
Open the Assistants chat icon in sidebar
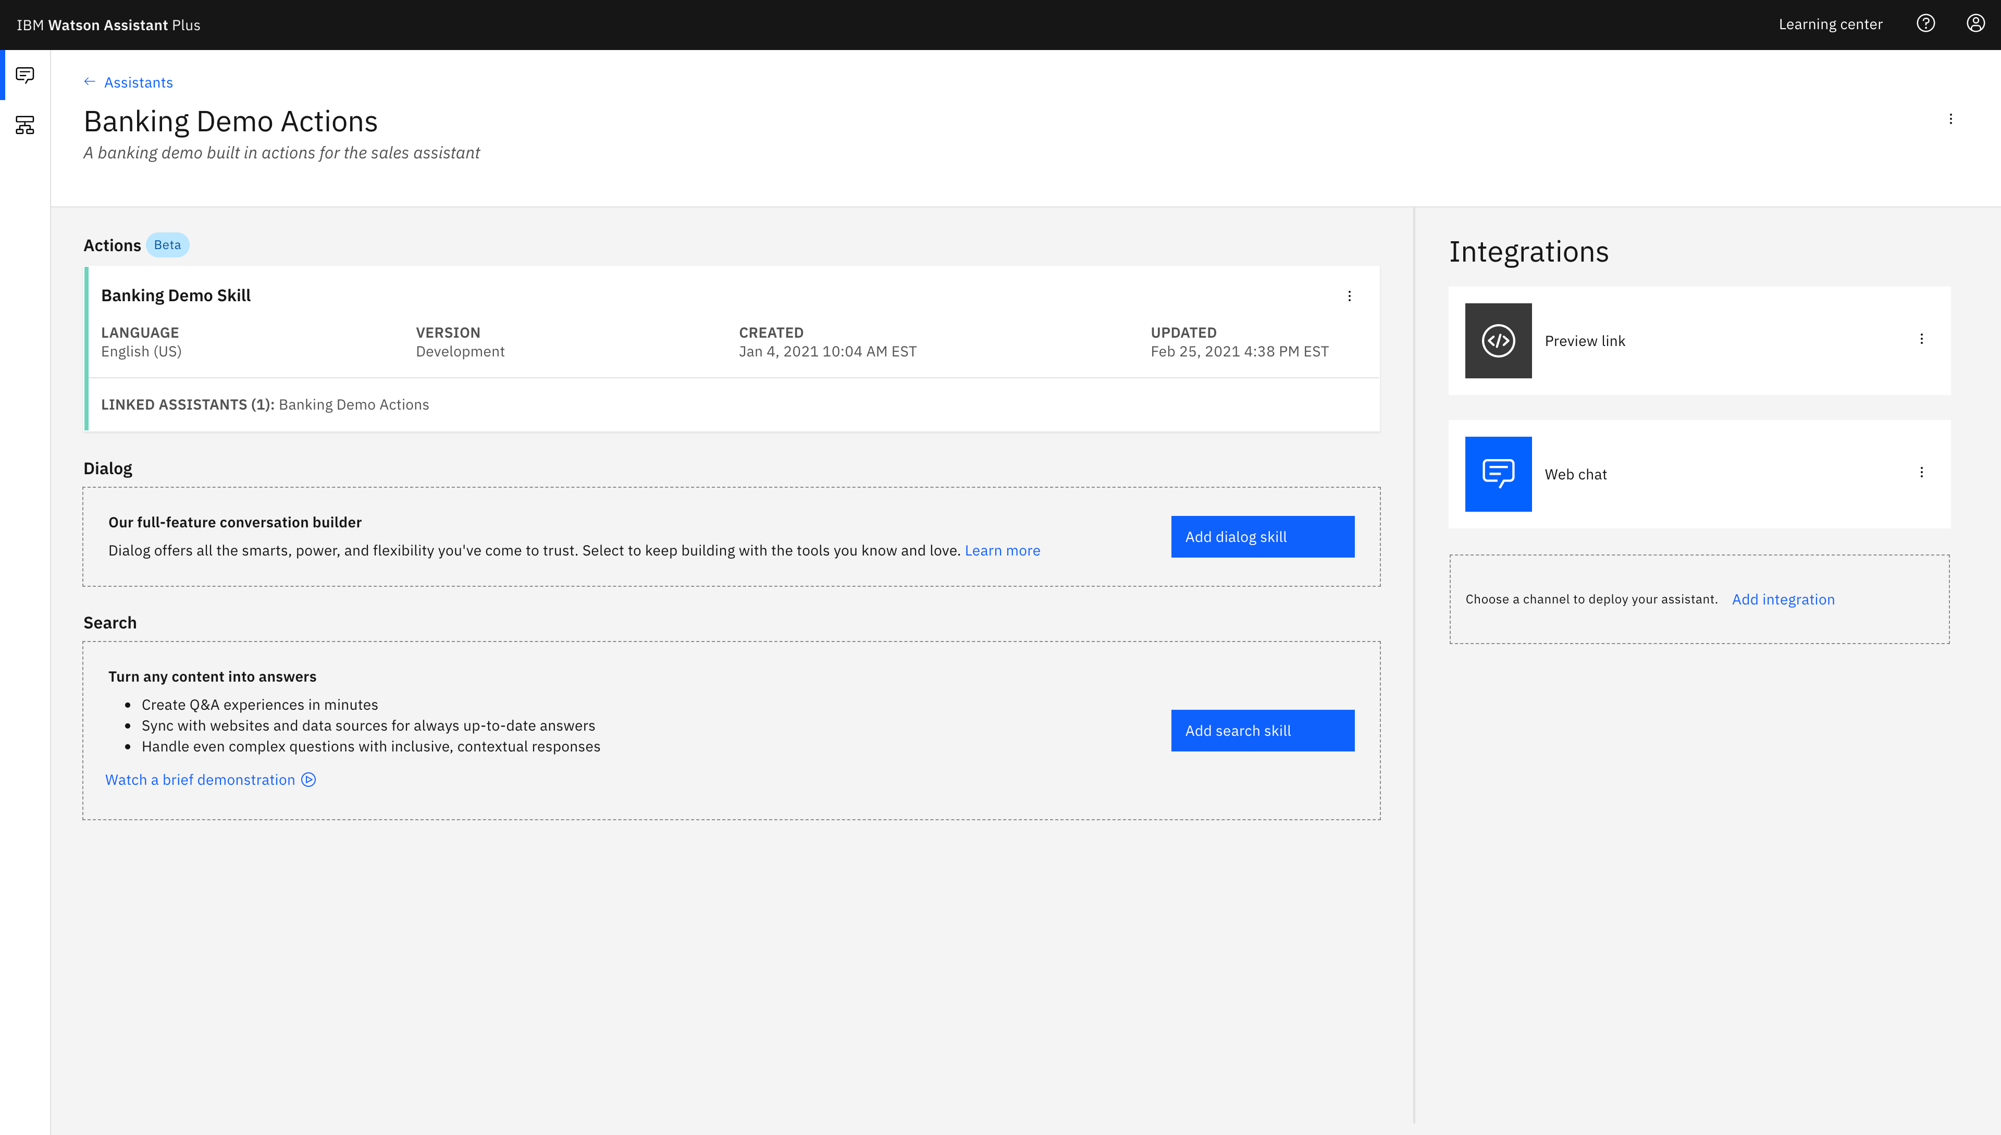25,75
